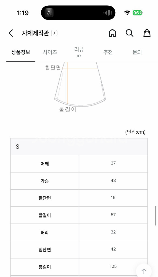Tap the Dynamic Island media capsule
The width and height of the screenshot is (158, 277).
[78, 13]
